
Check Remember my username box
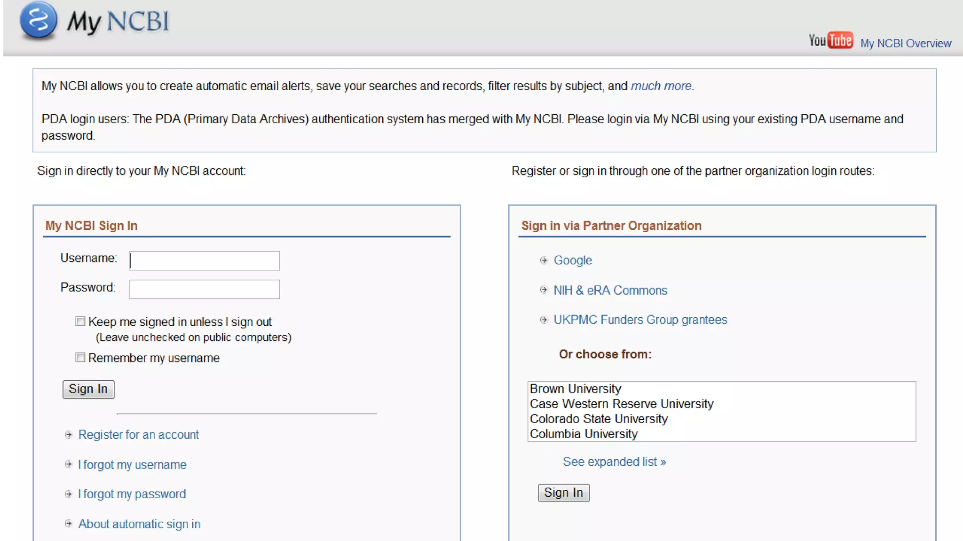(x=80, y=358)
